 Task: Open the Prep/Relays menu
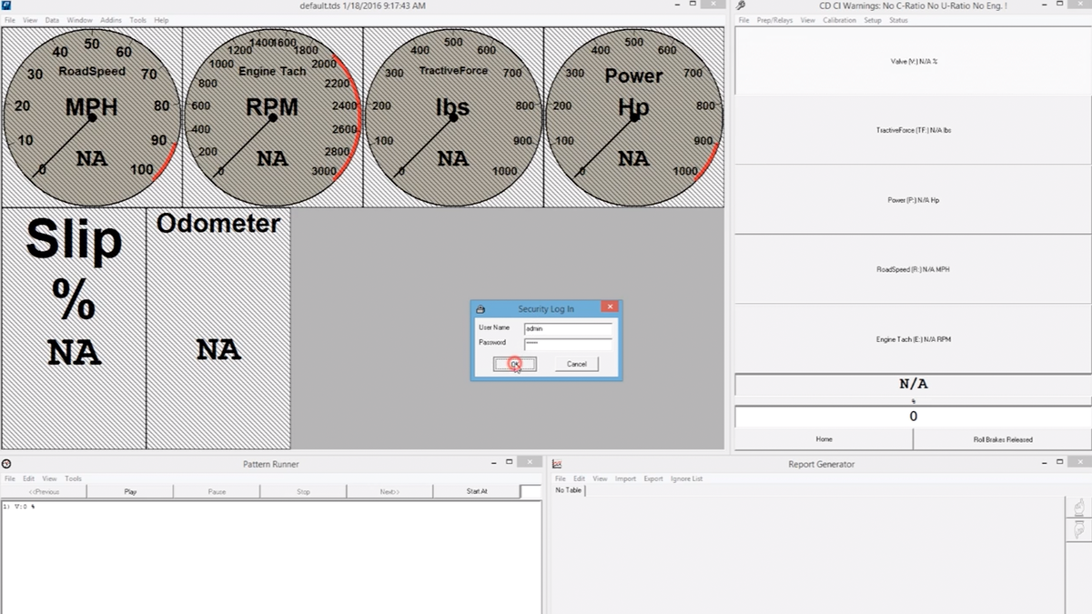[774, 20]
